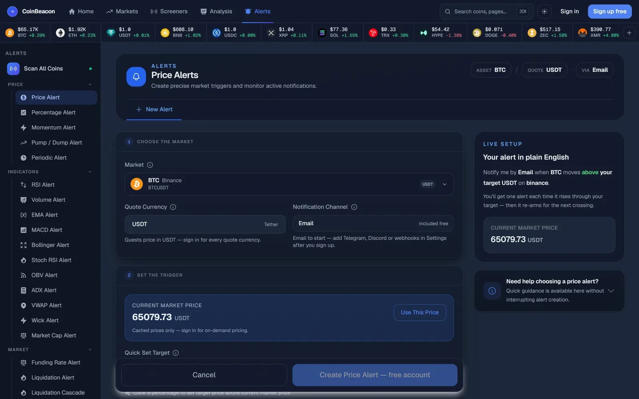Click the ETH ticker coin icon
Screen dimensions: 639x399
60,33
